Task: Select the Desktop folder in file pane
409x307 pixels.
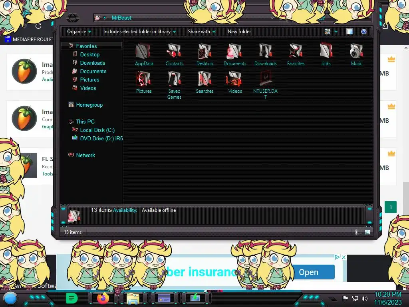Action: point(205,54)
